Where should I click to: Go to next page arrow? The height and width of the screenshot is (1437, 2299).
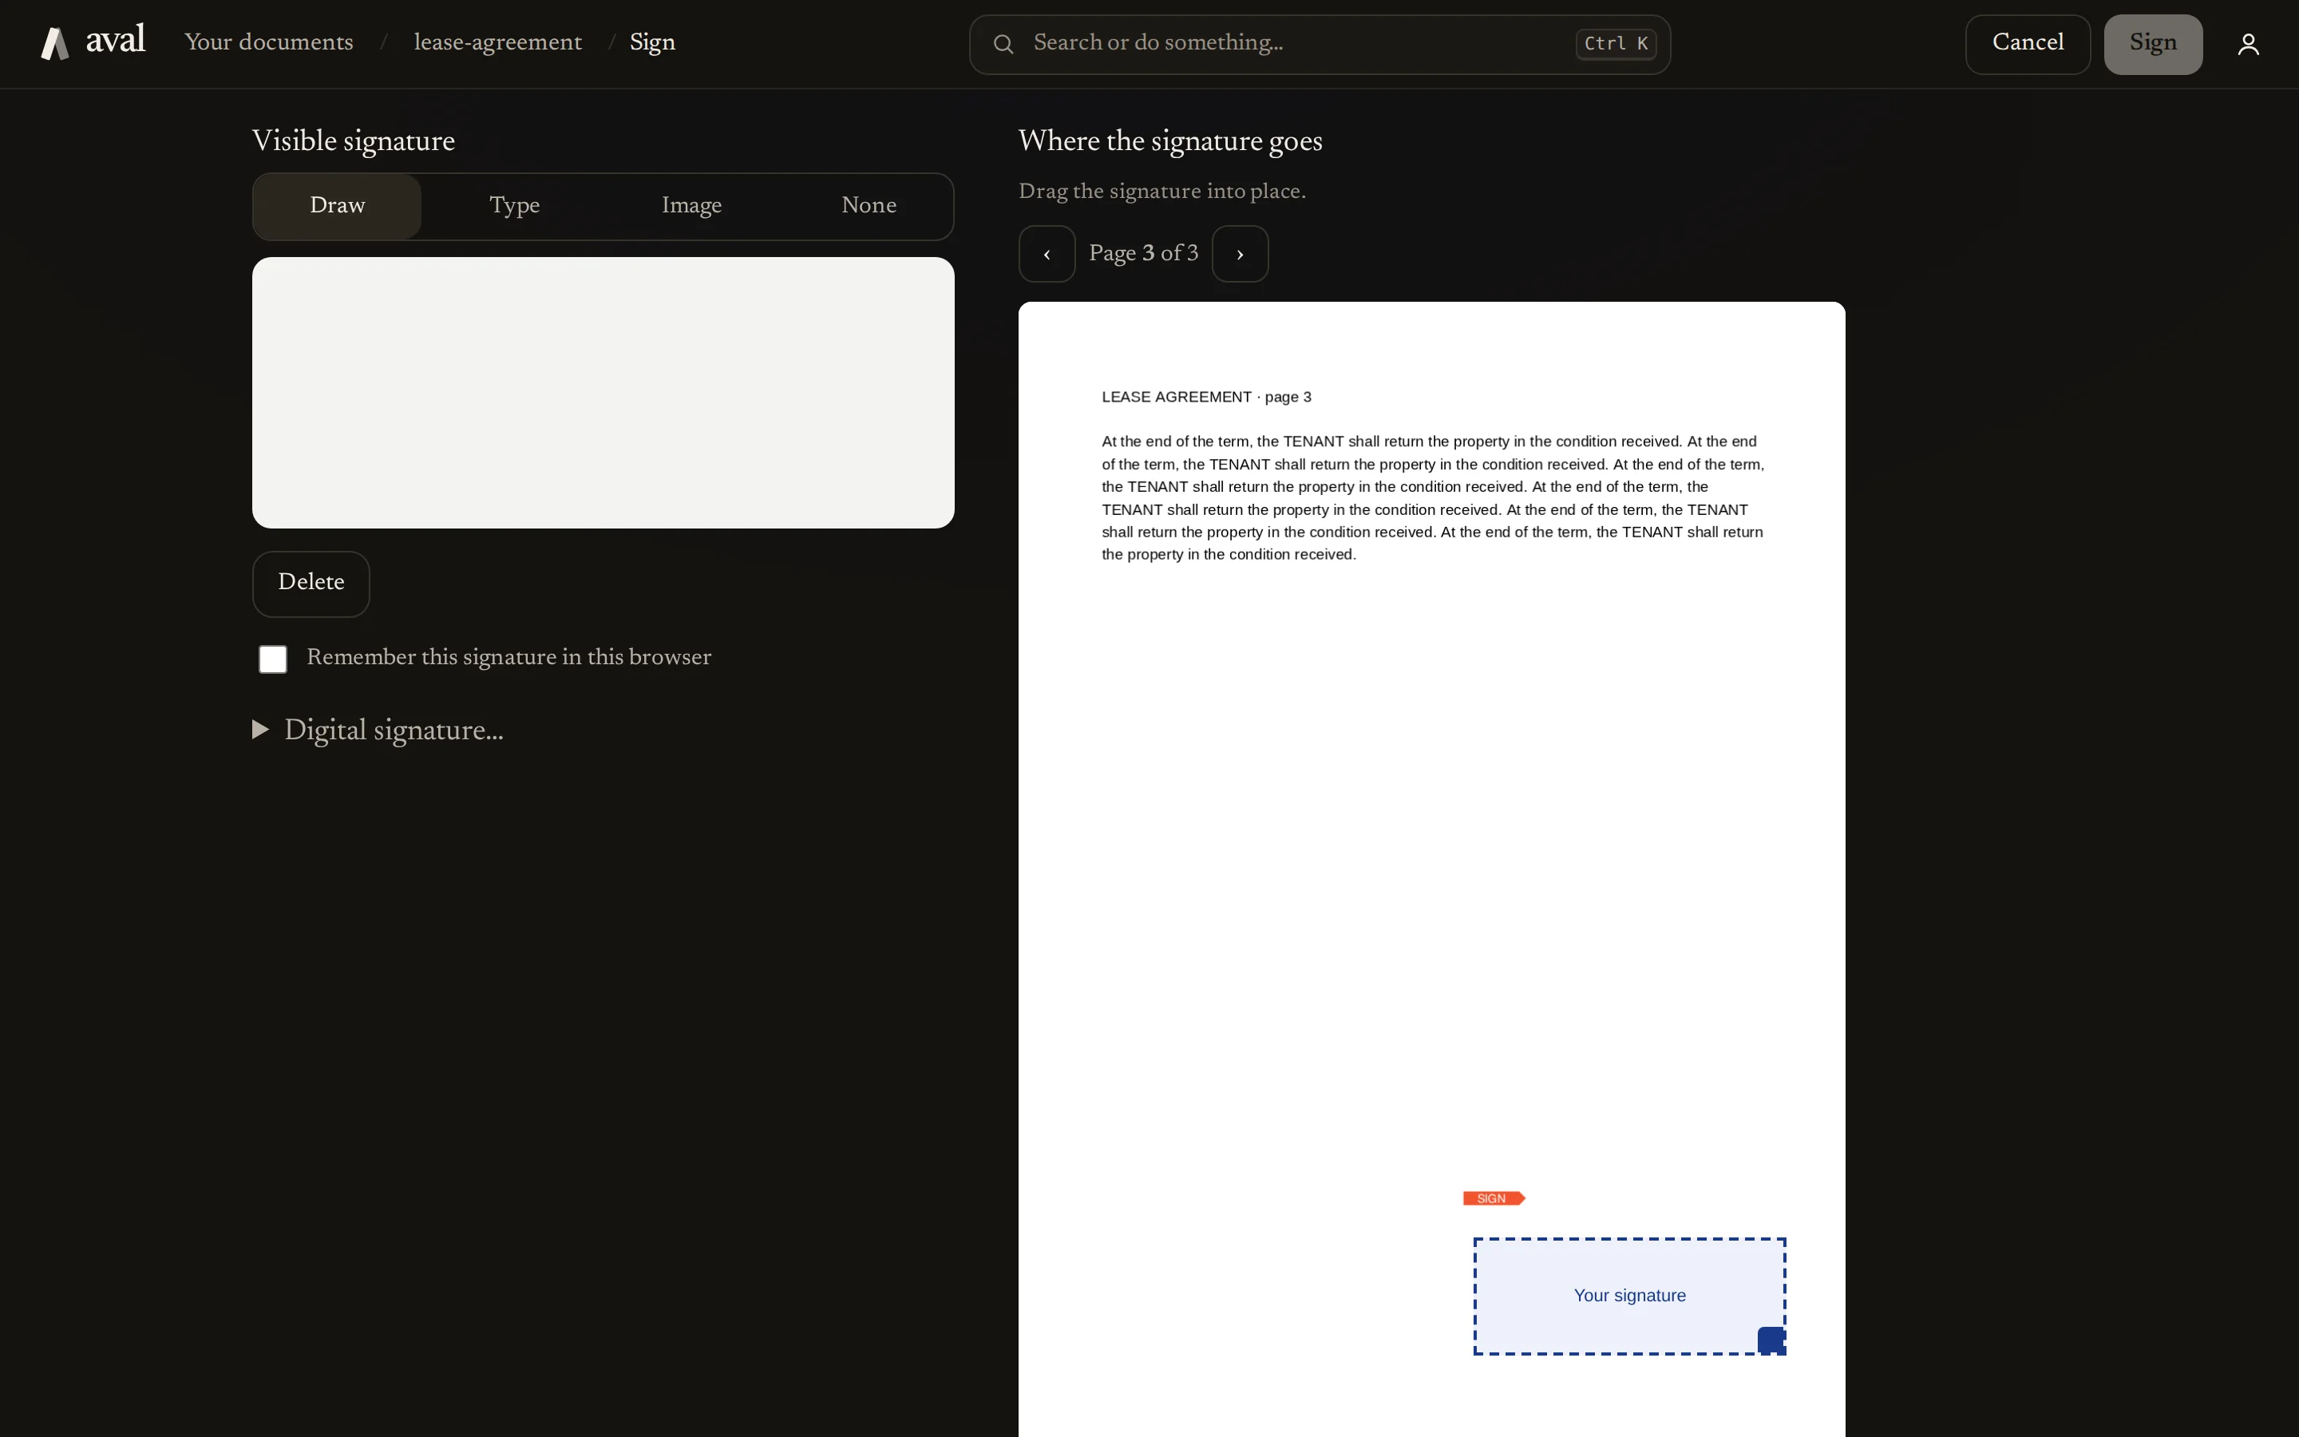pyautogui.click(x=1240, y=254)
